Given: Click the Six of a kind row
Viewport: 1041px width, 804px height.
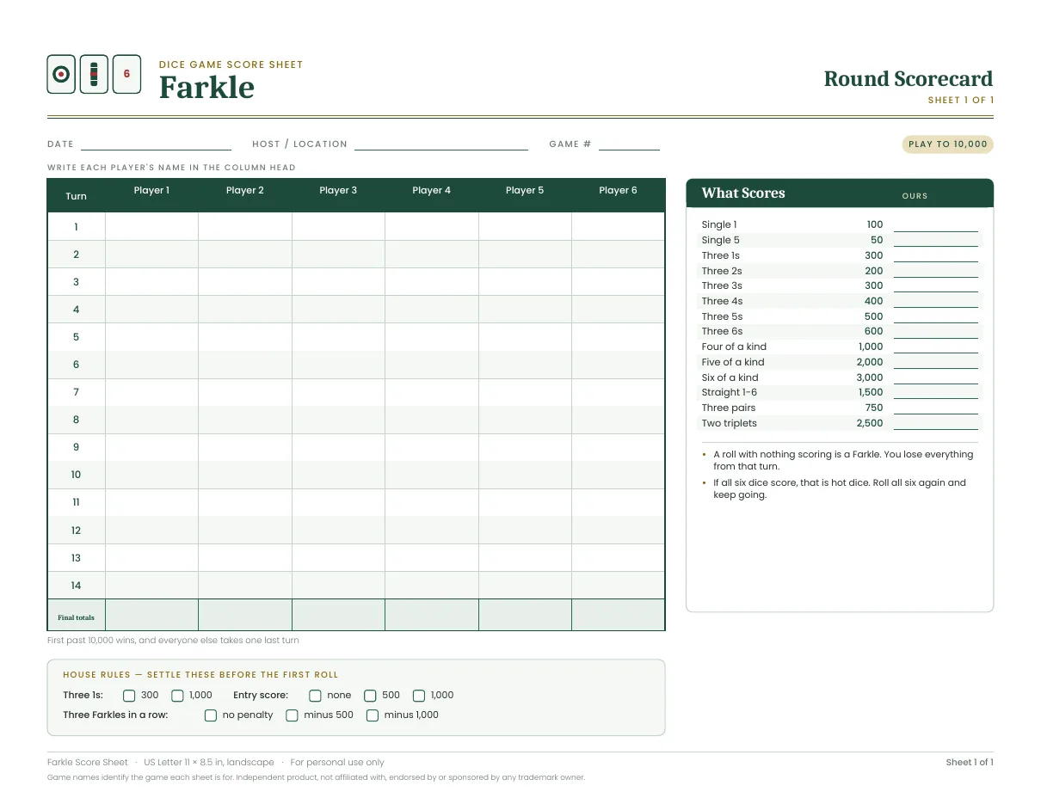Looking at the screenshot, I should (x=840, y=377).
